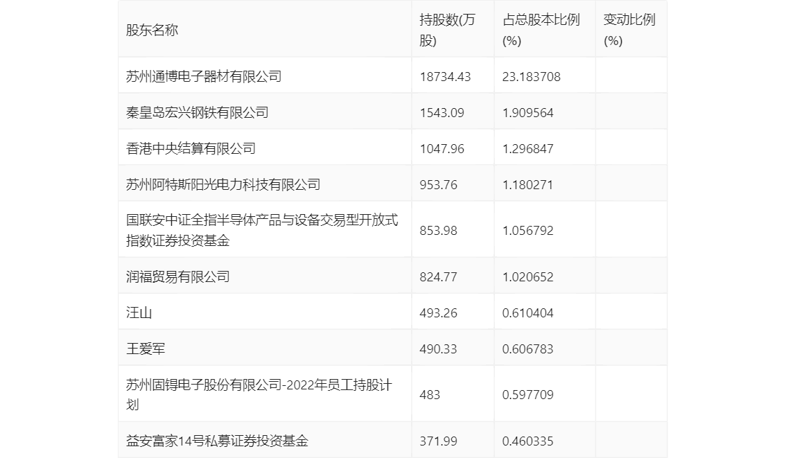Select the 国联安中证全指半导体 fund shareholder name

pos(262,230)
